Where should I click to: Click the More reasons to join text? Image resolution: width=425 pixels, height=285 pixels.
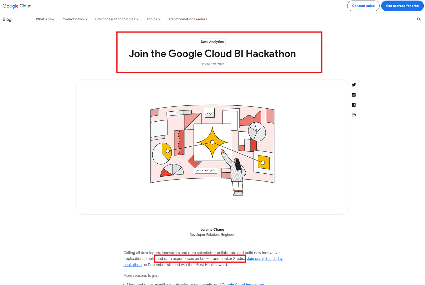point(141,276)
